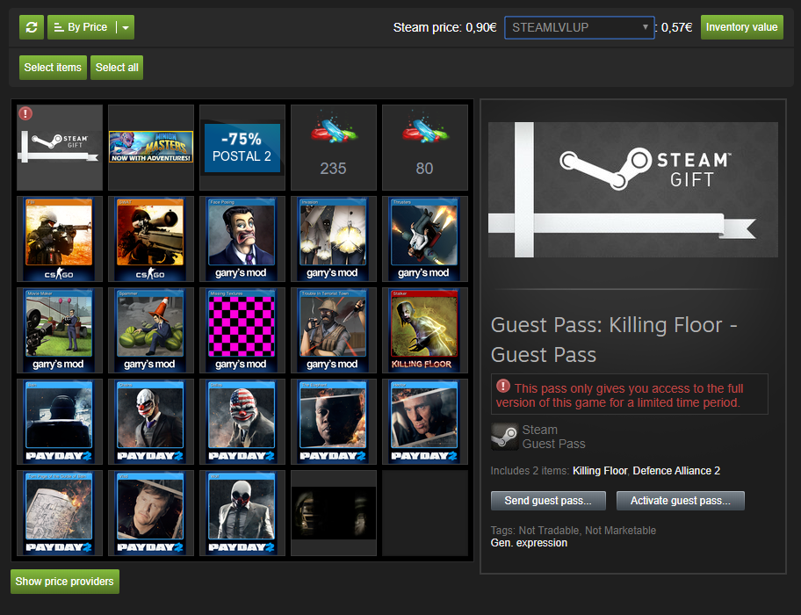The width and height of the screenshot is (801, 615).
Task: Click the Not Tradable, Not Marketable tags
Action: [587, 530]
